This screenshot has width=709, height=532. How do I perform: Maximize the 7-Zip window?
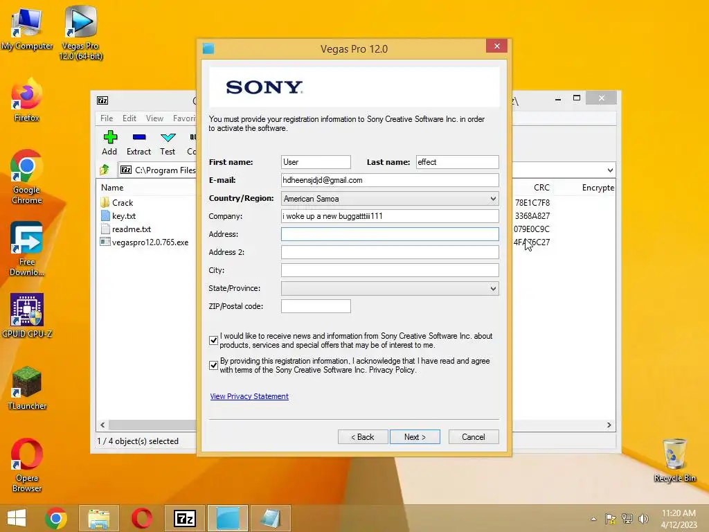point(577,98)
